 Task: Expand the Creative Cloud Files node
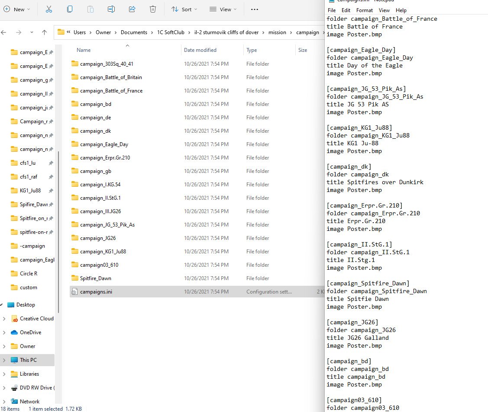click(x=4, y=319)
